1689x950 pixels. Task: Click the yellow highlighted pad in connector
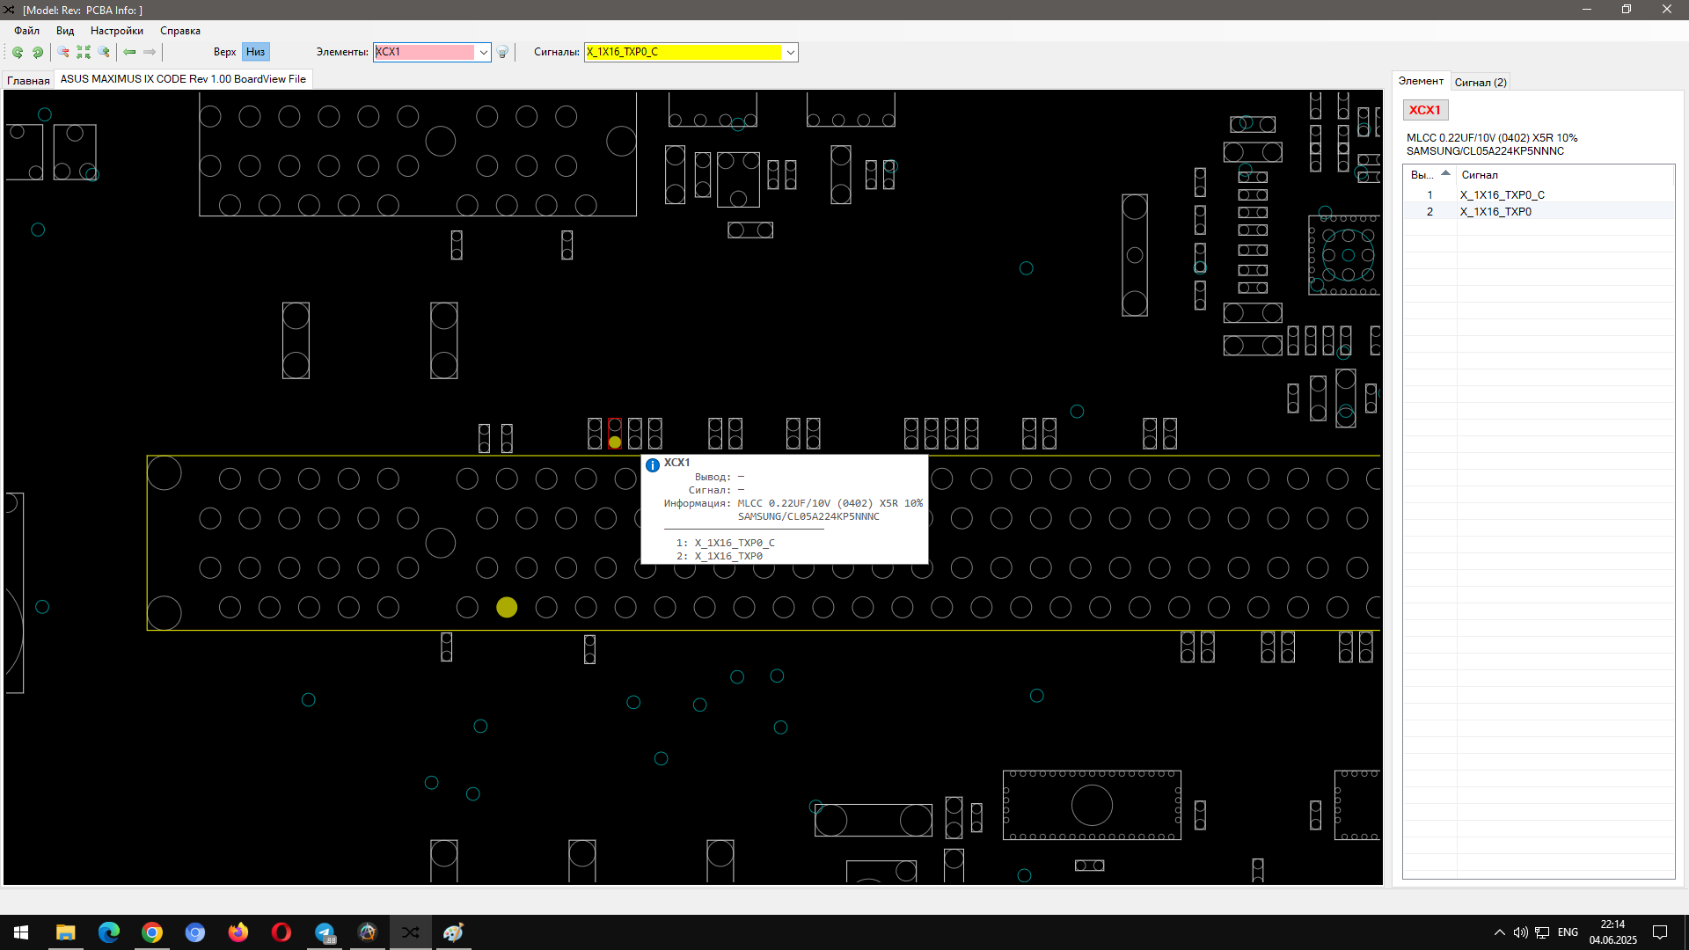pos(507,608)
